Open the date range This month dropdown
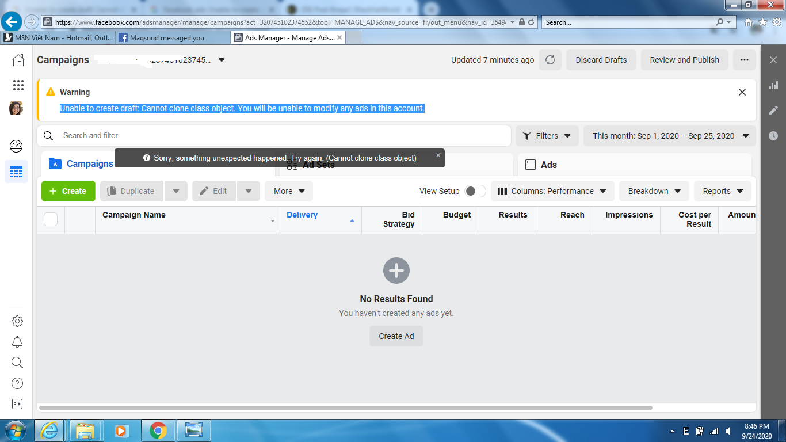Screen dimensions: 786x442 (670, 136)
